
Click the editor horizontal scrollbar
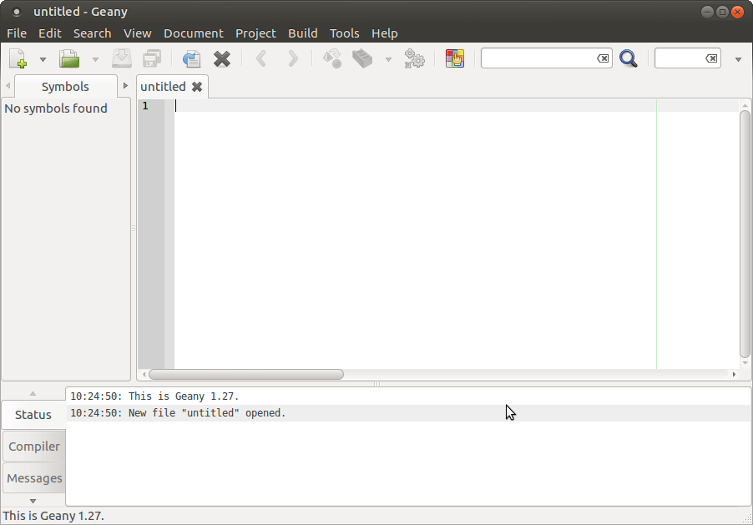coord(246,375)
